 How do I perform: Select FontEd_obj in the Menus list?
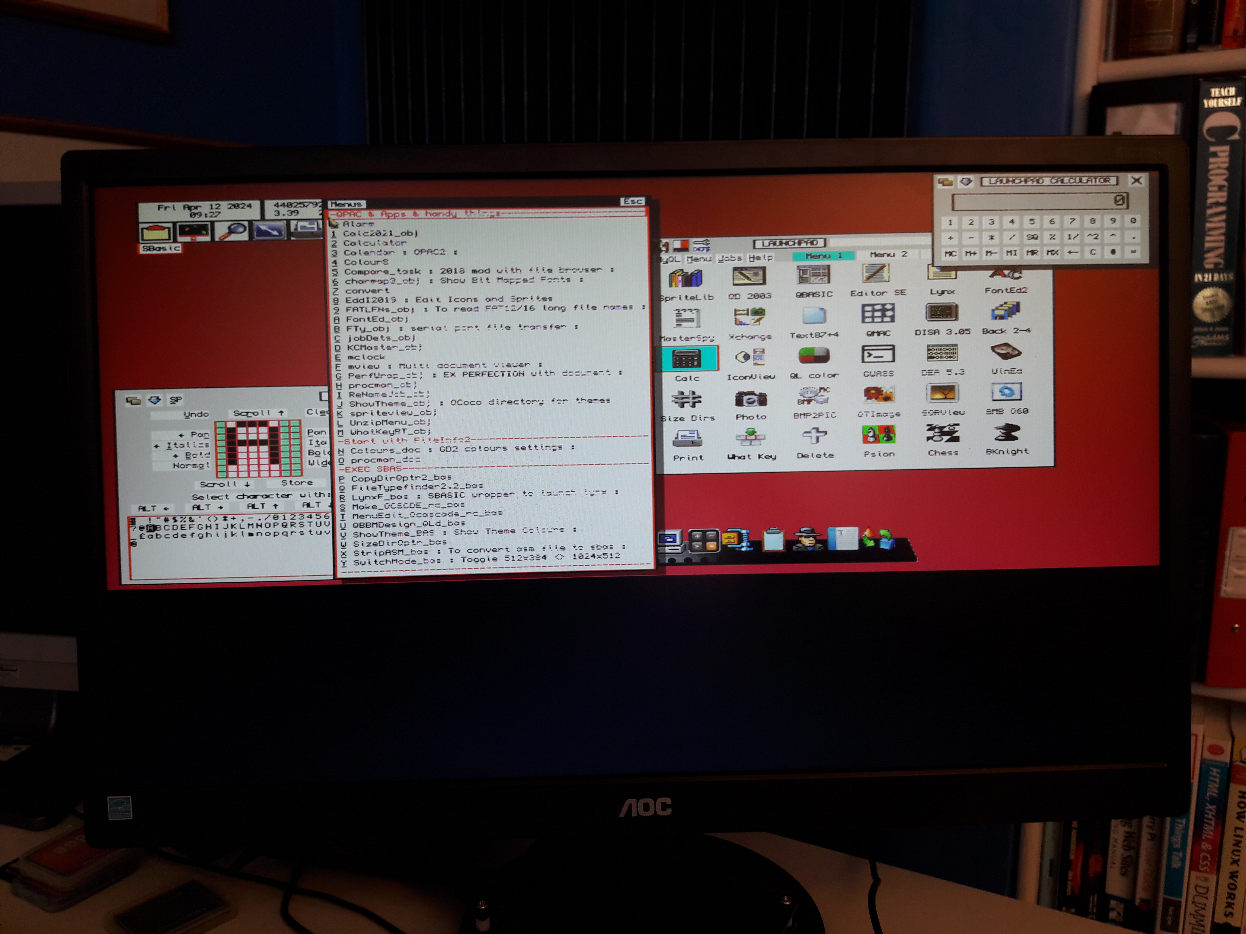(x=377, y=319)
